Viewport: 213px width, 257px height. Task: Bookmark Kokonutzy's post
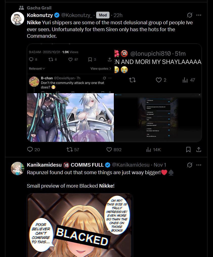click(188, 149)
